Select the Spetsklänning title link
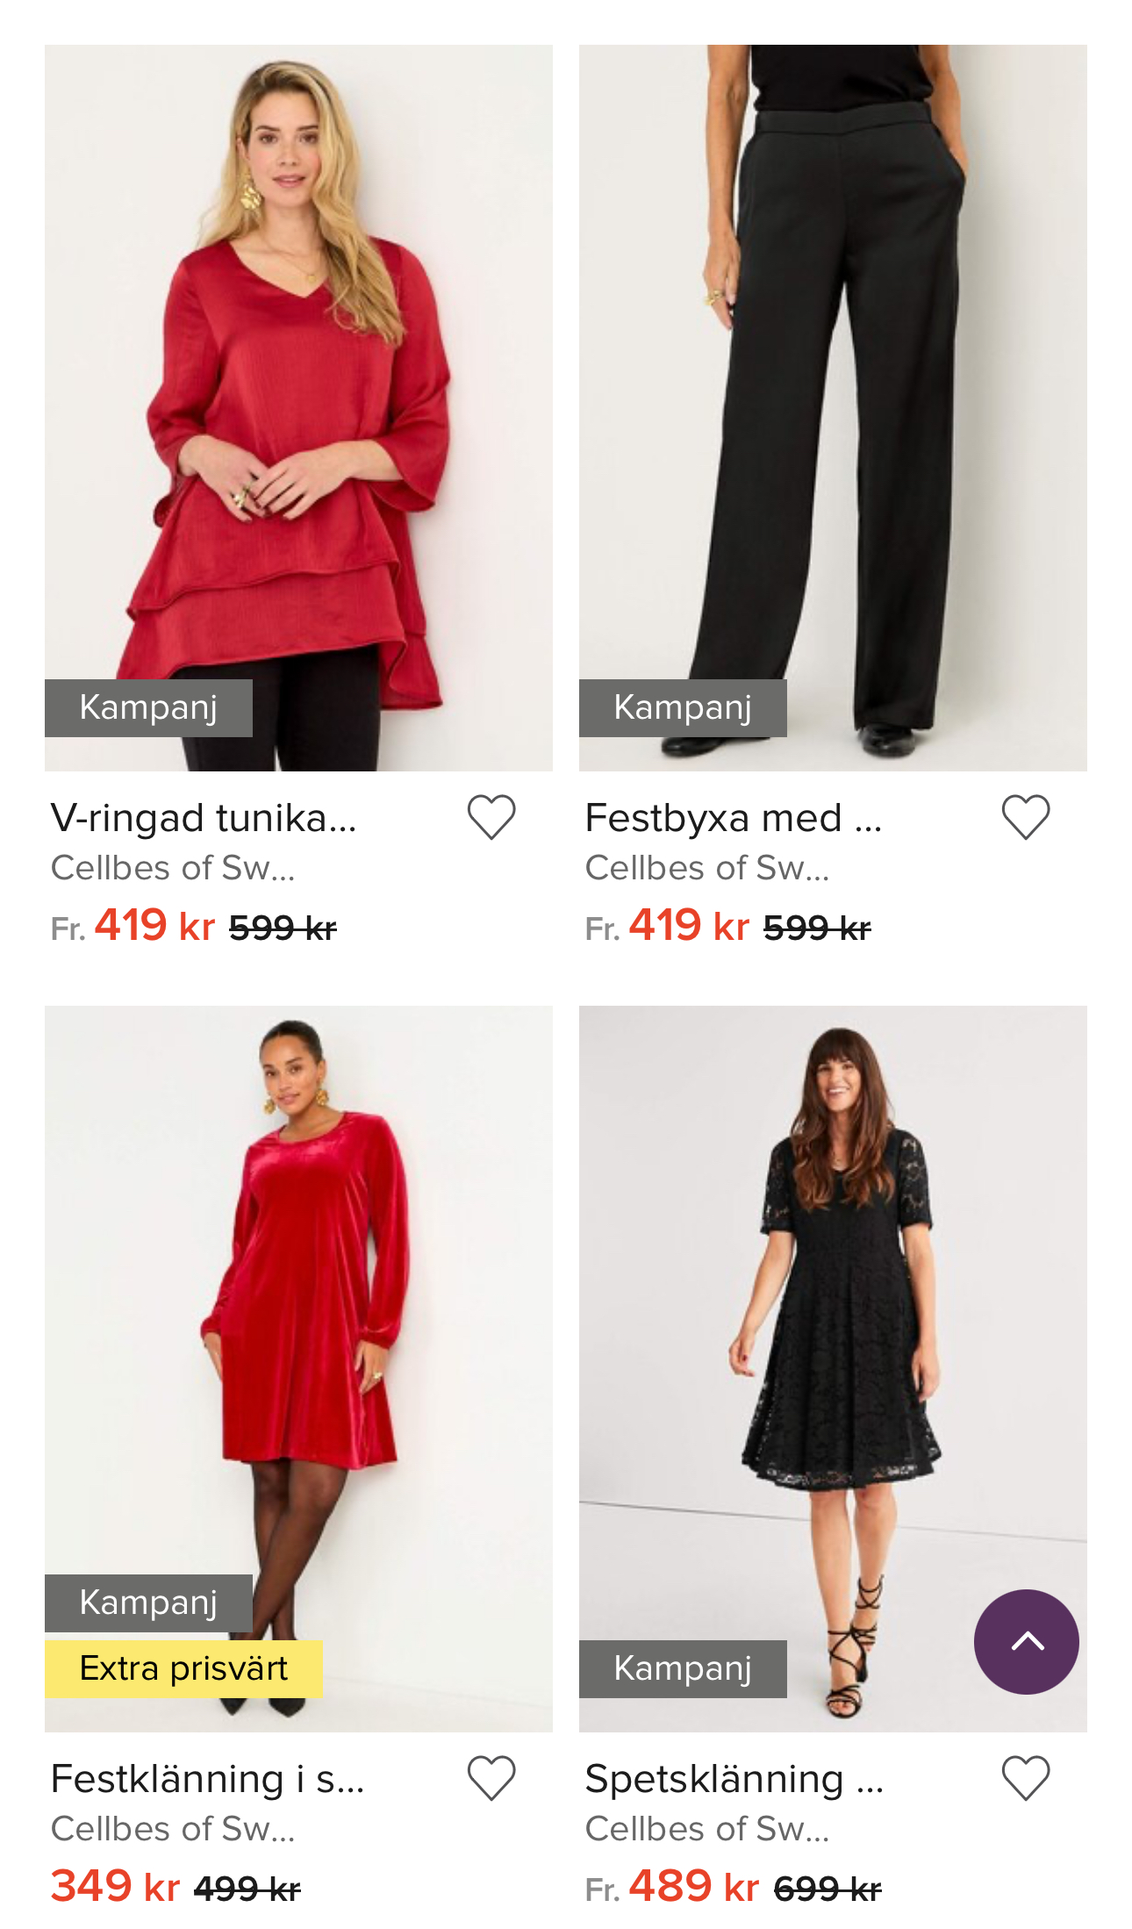 tap(734, 1779)
